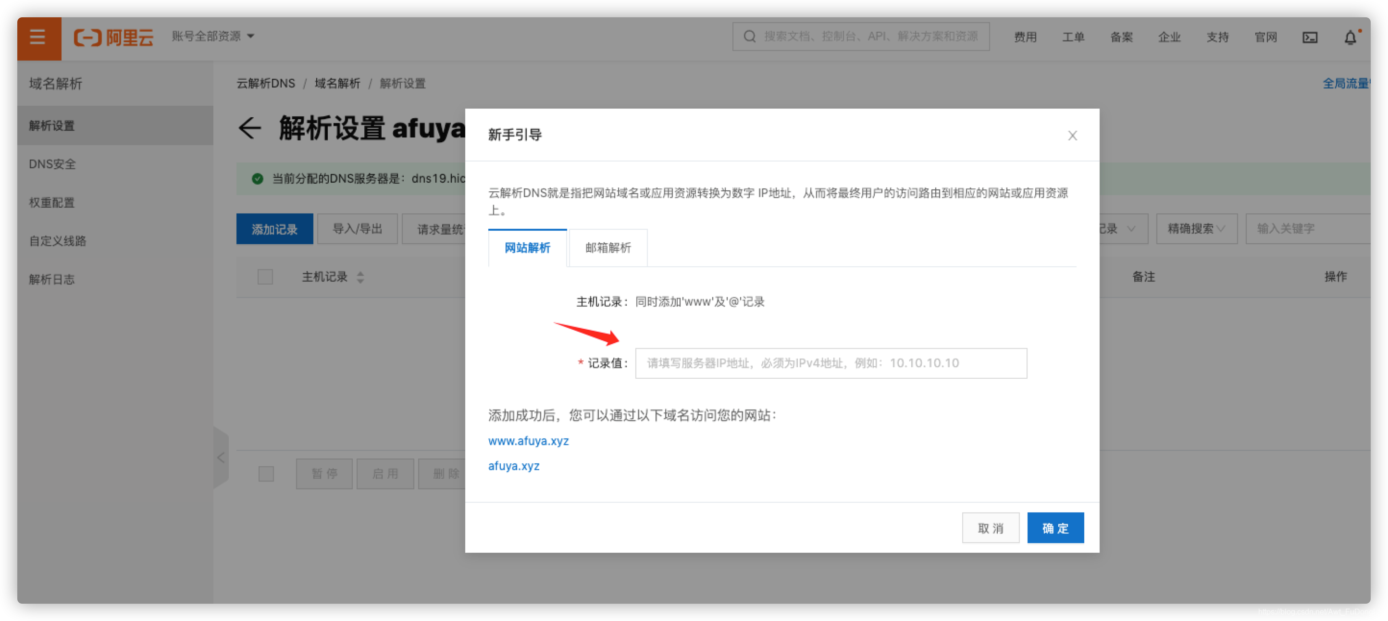Check the select-all checkbox in the records table
Screen dimensions: 1388x621
click(265, 276)
